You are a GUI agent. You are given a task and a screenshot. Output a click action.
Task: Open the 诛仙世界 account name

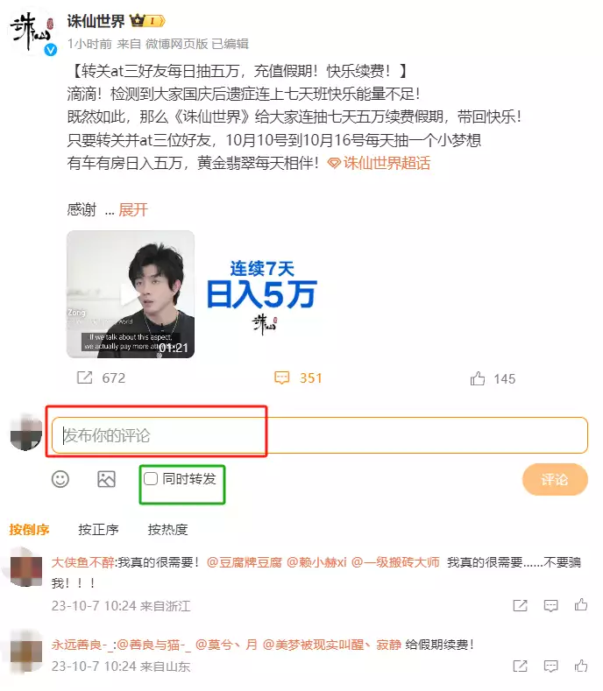click(96, 21)
